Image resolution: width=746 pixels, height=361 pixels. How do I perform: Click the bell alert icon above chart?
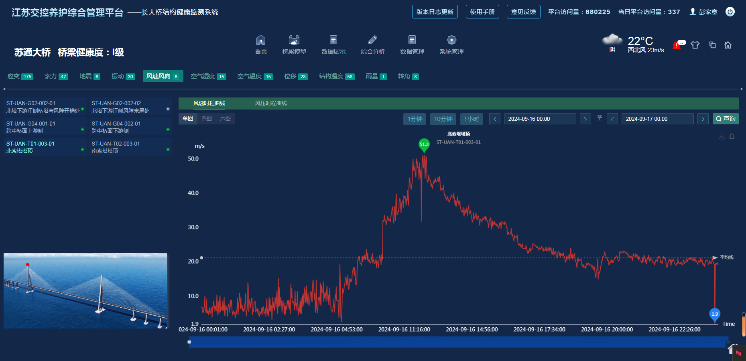tap(732, 137)
